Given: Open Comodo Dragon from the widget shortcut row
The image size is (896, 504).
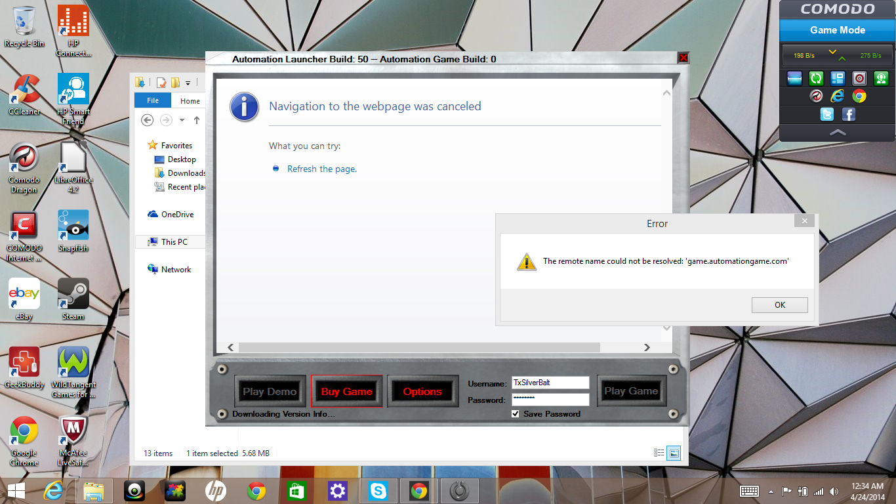Looking at the screenshot, I should (816, 96).
